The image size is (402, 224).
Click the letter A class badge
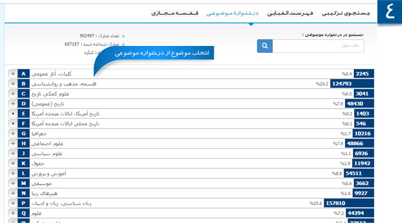[x=24, y=74]
